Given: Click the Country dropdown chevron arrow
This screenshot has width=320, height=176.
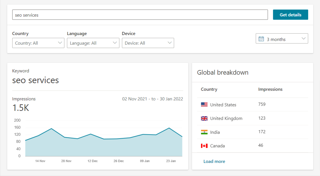Looking at the screenshot, I should tap(60, 43).
